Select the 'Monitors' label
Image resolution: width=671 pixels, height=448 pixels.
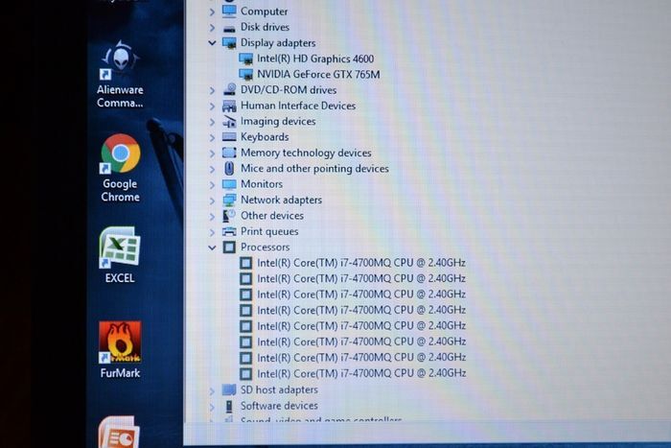tap(262, 184)
